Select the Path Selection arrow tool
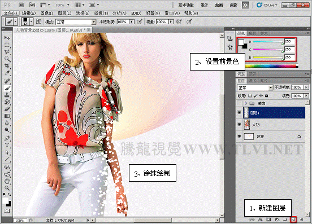 (x=7, y=152)
